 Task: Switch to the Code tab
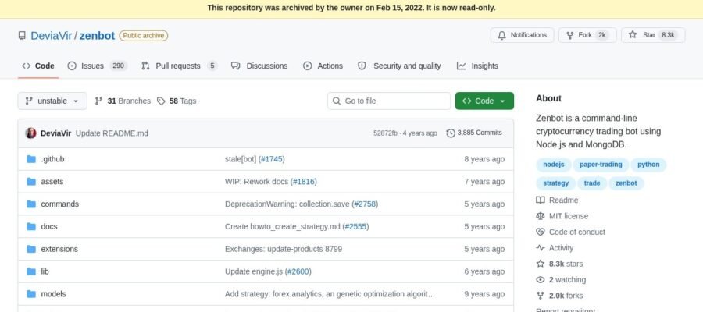click(38, 66)
